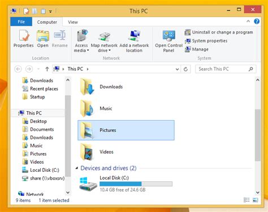268x212 pixels.
Task: Click "10.4 GB free of 24.6 GB" text
Action: (x=123, y=190)
